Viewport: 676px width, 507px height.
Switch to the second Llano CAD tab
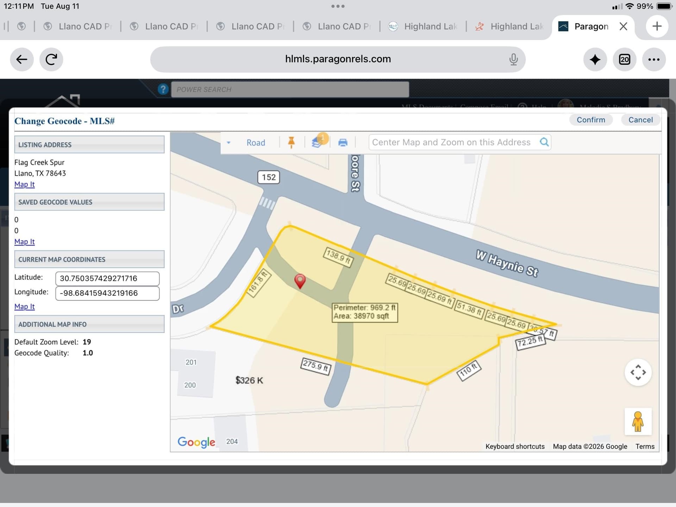coord(164,26)
